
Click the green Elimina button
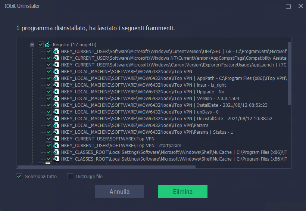(183, 192)
